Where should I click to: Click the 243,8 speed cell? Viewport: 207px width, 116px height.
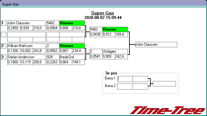click(39, 51)
